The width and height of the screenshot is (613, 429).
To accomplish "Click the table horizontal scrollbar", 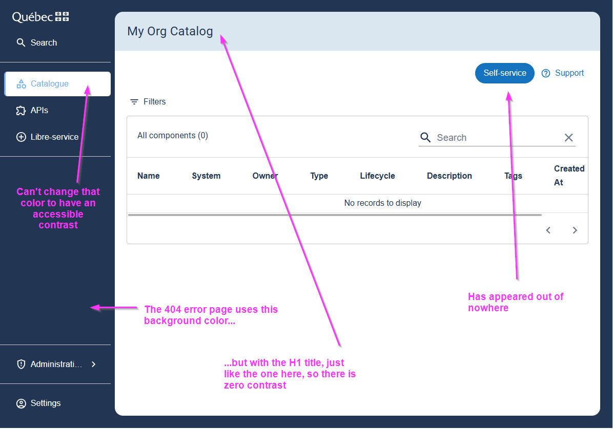I will (334, 215).
